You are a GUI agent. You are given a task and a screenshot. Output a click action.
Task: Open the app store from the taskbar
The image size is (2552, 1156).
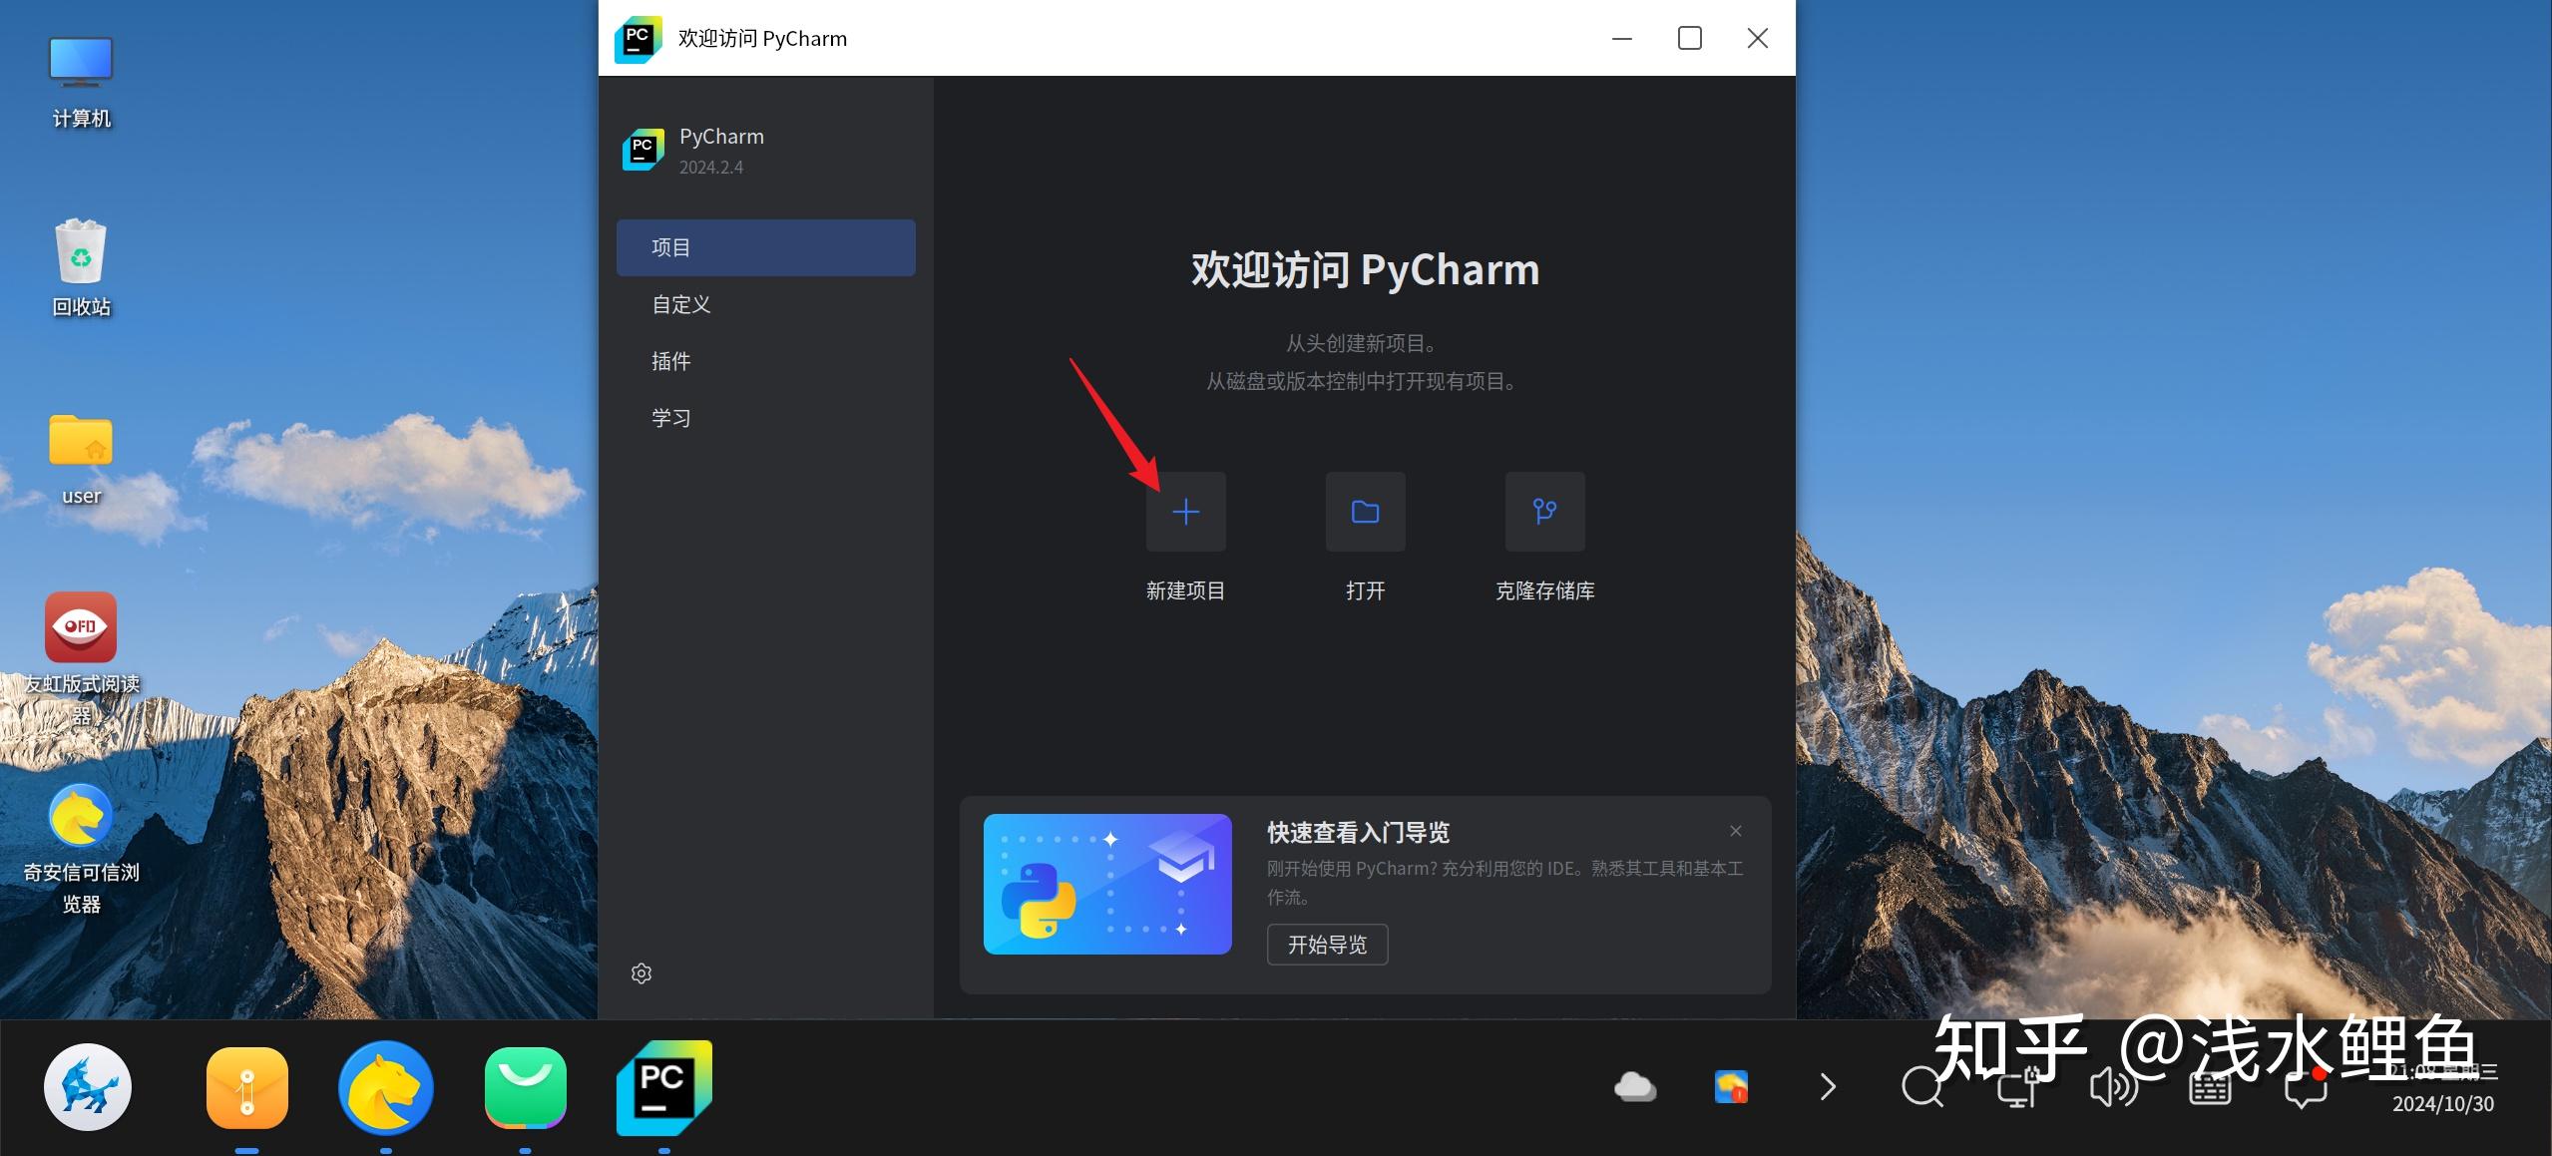(x=526, y=1086)
